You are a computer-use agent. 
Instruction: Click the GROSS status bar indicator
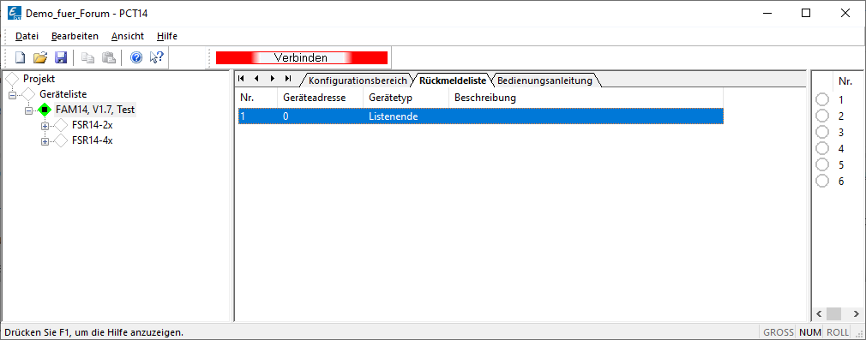coord(778,332)
